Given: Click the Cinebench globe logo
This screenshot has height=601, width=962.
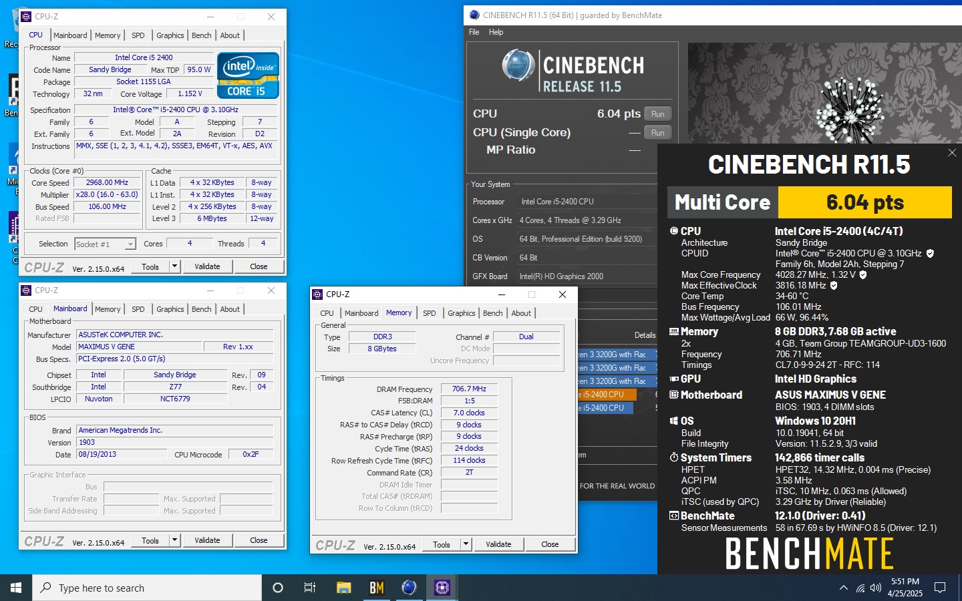Looking at the screenshot, I should point(518,66).
